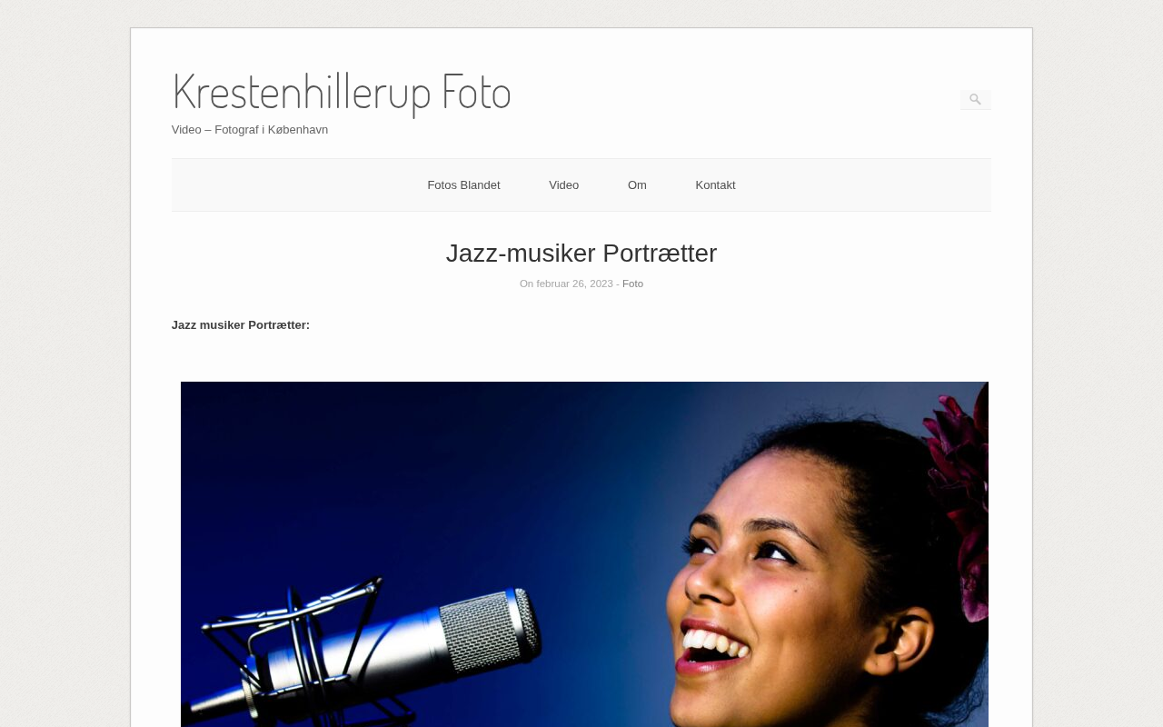Open the Fotos Blandet menu item
The width and height of the screenshot is (1163, 727).
click(x=463, y=185)
